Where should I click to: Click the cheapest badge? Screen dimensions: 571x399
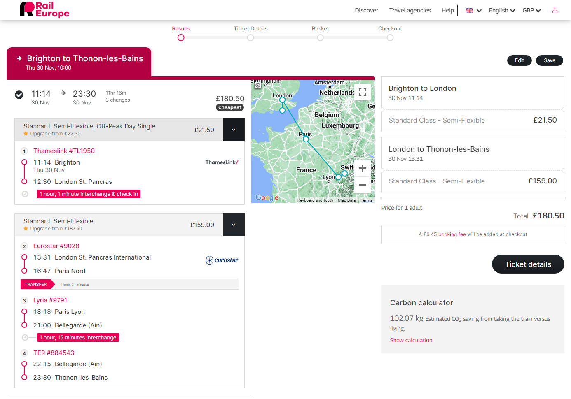pos(230,107)
